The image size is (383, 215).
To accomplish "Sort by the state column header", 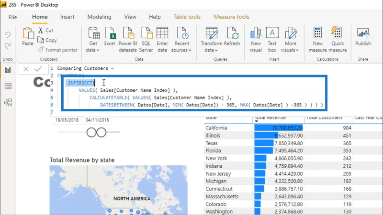I will (x=211, y=118).
